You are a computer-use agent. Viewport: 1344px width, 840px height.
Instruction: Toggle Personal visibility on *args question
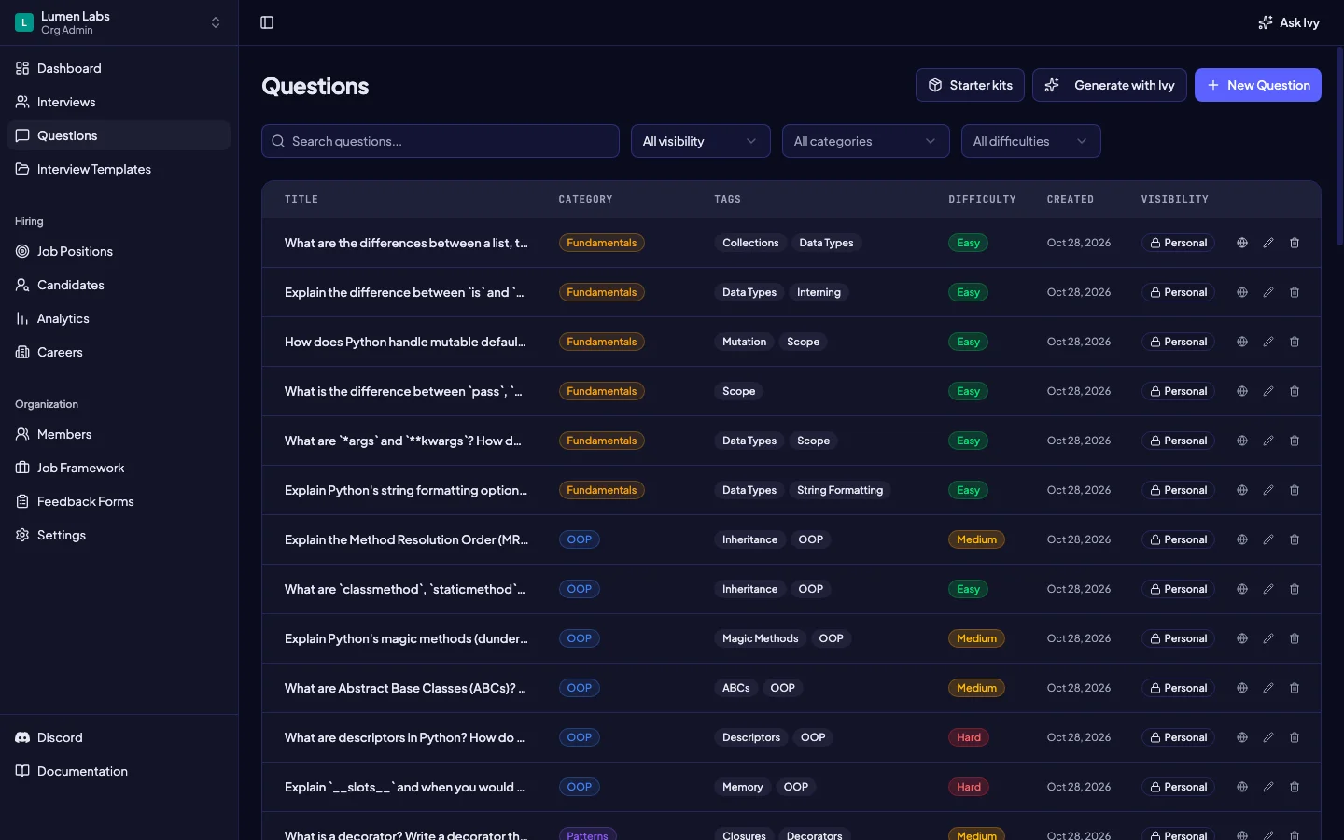[1178, 441]
